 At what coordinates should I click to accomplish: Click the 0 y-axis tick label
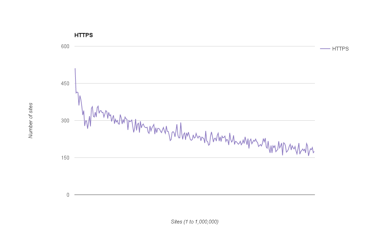[x=68, y=195]
